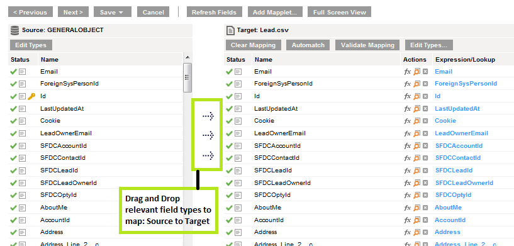The height and width of the screenshot is (246, 514).
Task: Open the LastUpdatedAt expression link
Action: [x=457, y=109]
